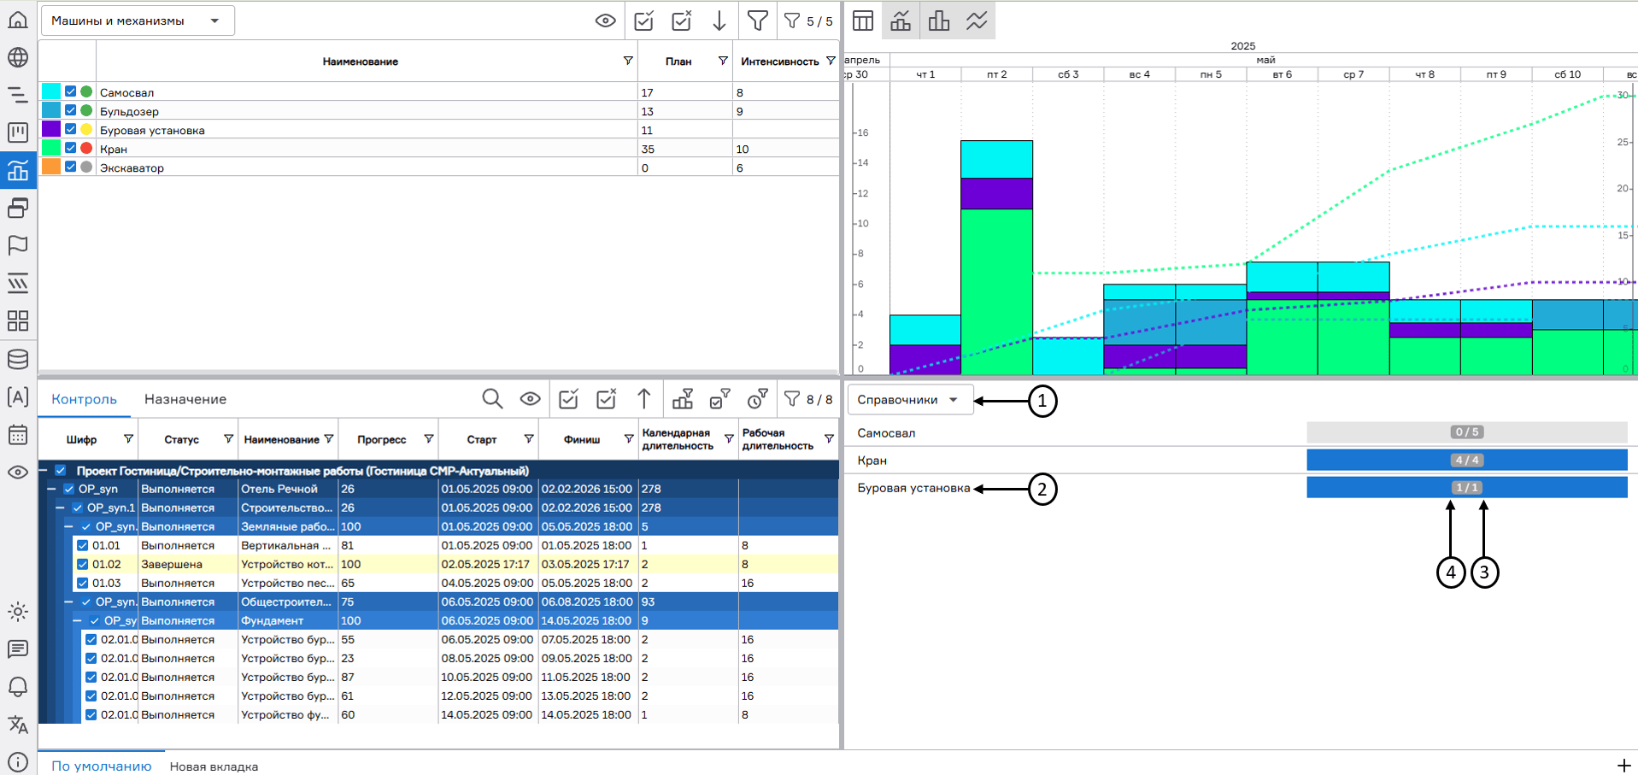Switch to table view icon above chart
The width and height of the screenshot is (1638, 775).
pyautogui.click(x=863, y=21)
